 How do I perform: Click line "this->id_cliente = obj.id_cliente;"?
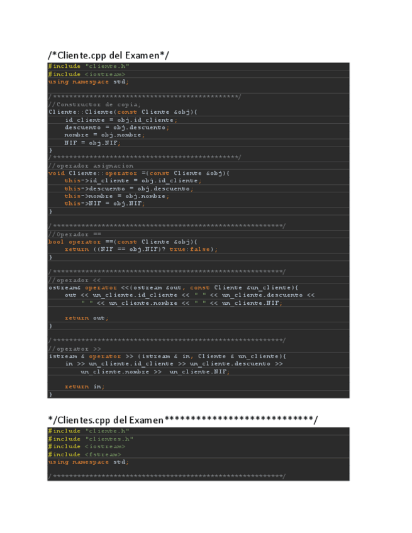[133, 180]
